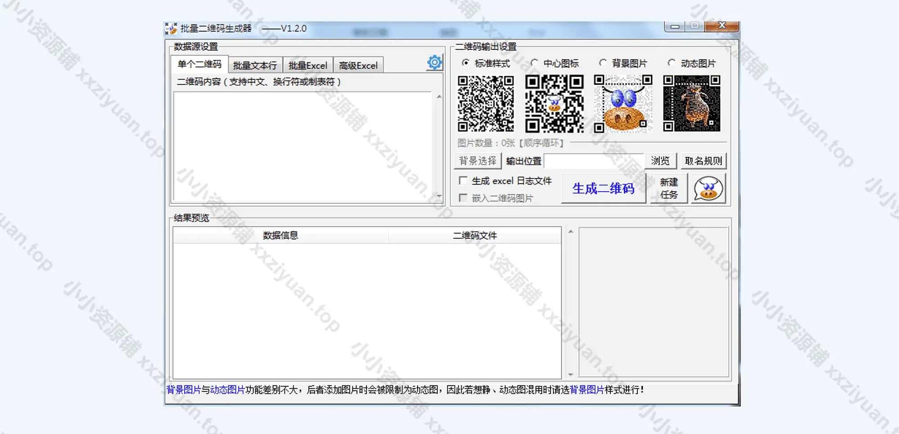This screenshot has height=434, width=899.
Task: Open the 取名规则 naming rules button
Action: click(x=703, y=161)
